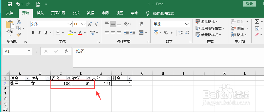The image size is (264, 112).
Task: Cut selection with the scissors icon
Action: coord(19,22)
